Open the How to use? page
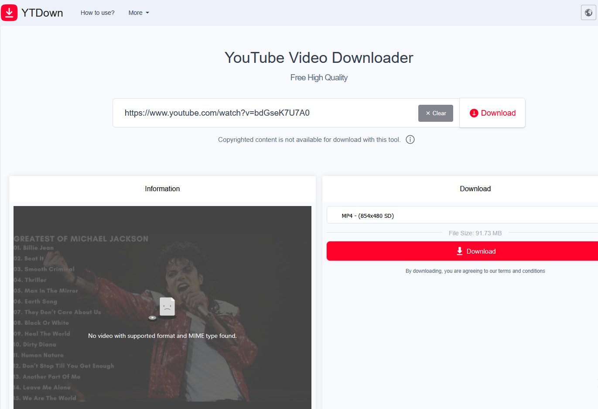 coord(97,13)
